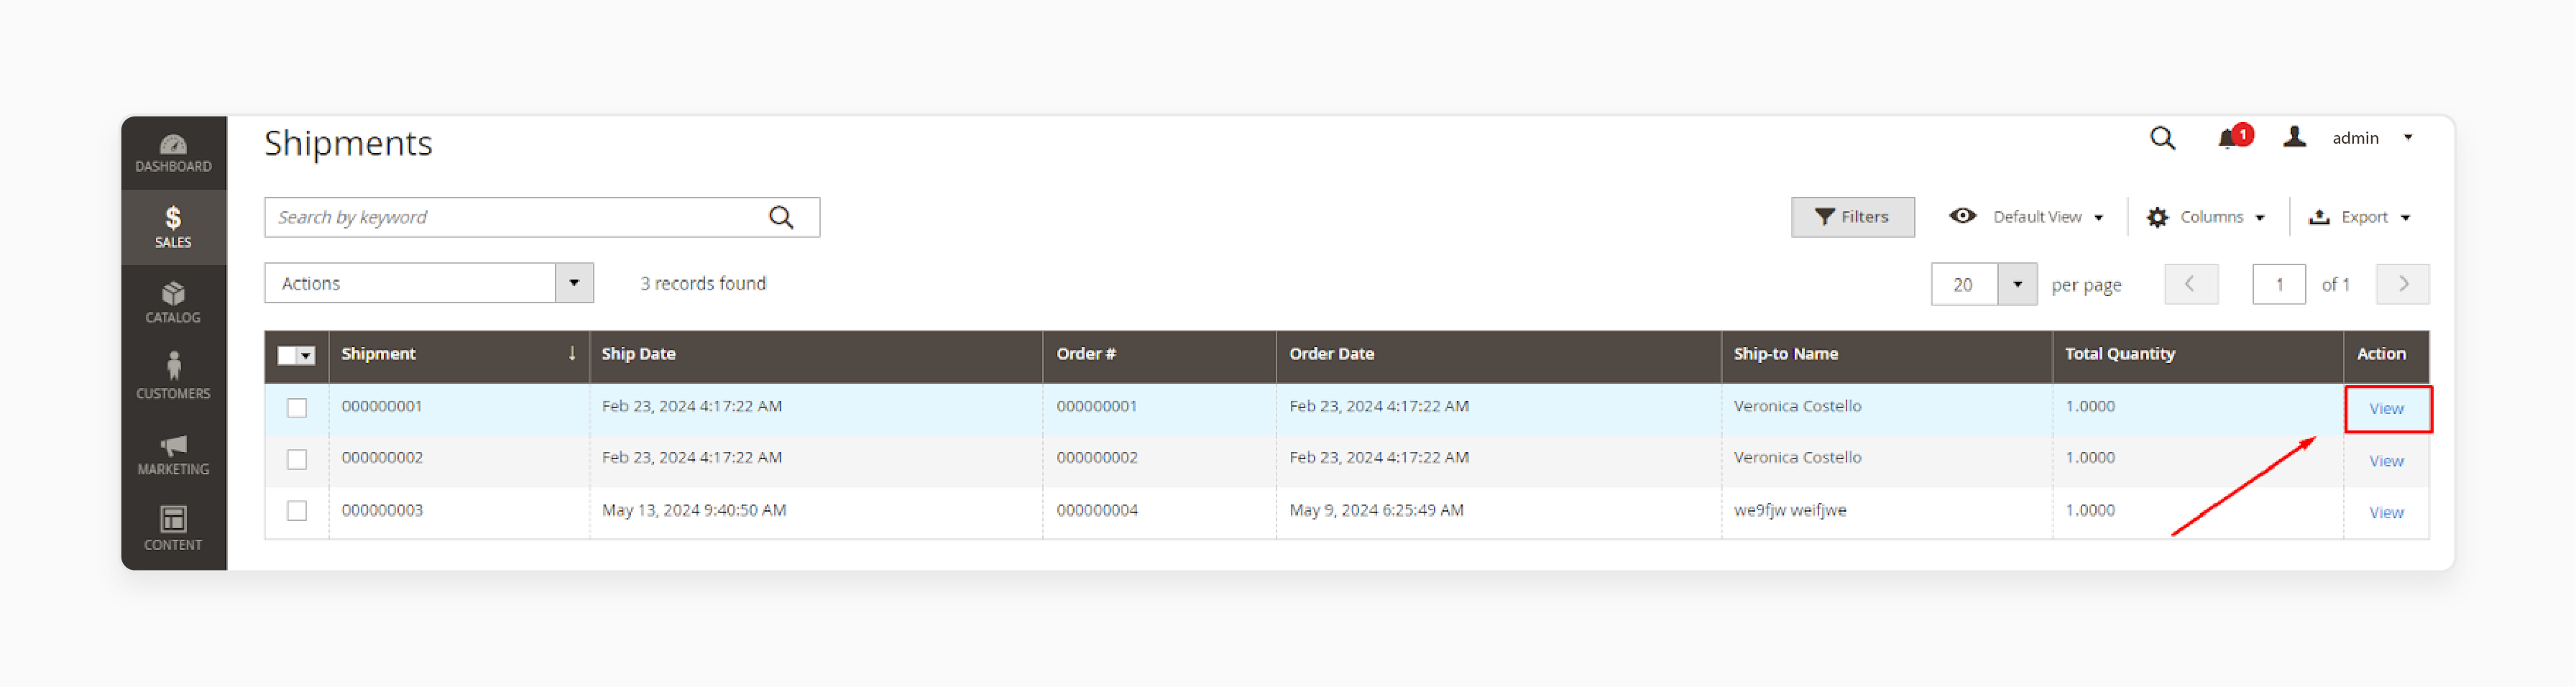Expand the per page count dropdown
This screenshot has width=2576, height=687.
pyautogui.click(x=2017, y=285)
